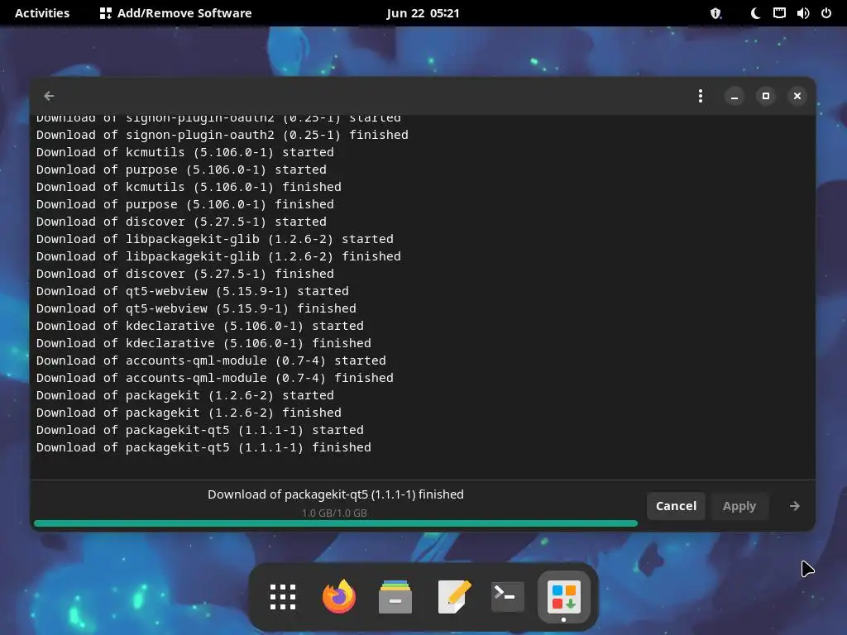This screenshot has height=635, width=847.
Task: Click line 'kcmutils (5.106.0-1) finished'
Action: coord(189,187)
